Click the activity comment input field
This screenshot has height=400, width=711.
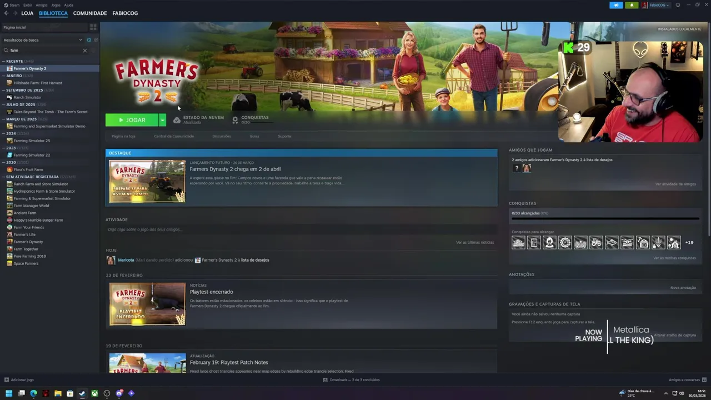tap(301, 229)
